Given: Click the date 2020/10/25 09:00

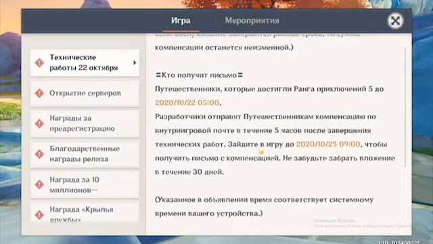Looking at the screenshot, I should (x=328, y=144).
